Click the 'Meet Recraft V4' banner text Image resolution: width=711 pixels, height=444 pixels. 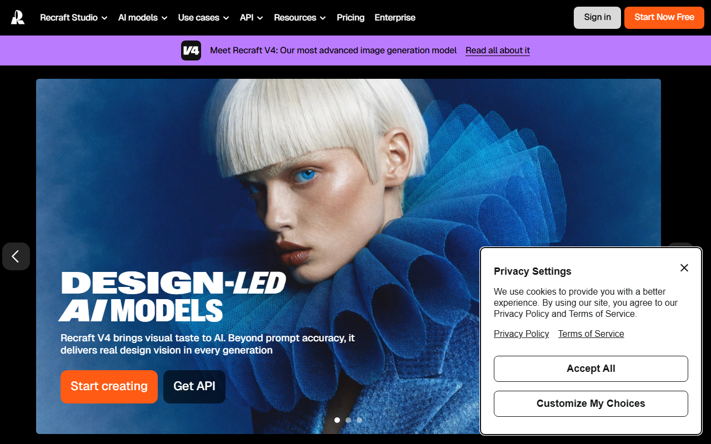click(x=333, y=51)
